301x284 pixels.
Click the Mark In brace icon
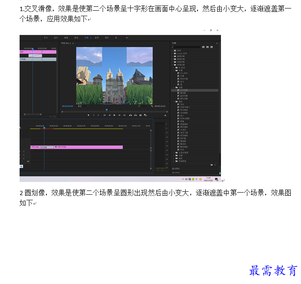[x=94, y=115]
